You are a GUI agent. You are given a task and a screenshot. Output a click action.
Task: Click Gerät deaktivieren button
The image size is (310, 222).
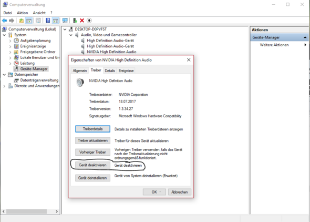92,165
